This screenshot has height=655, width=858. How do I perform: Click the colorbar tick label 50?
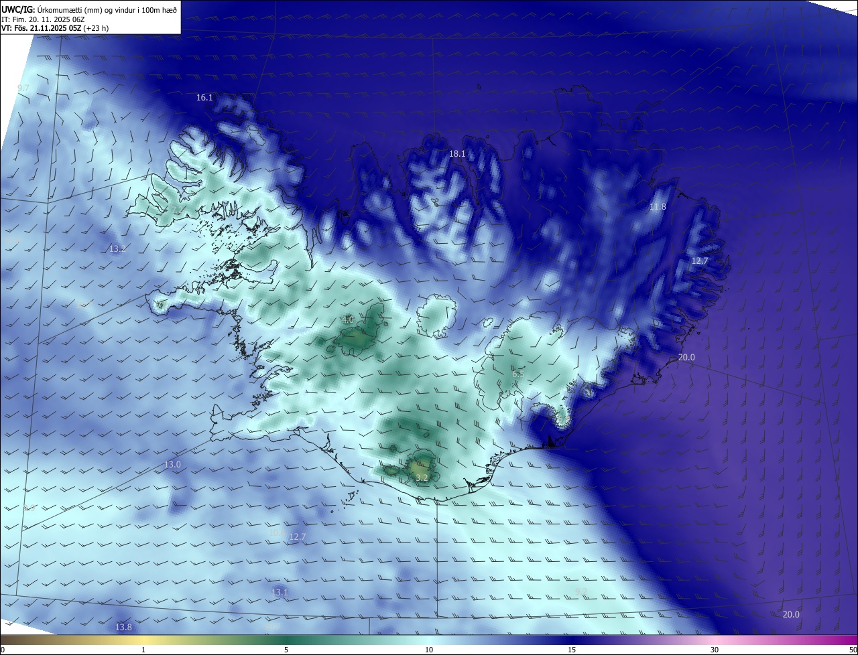point(853,650)
